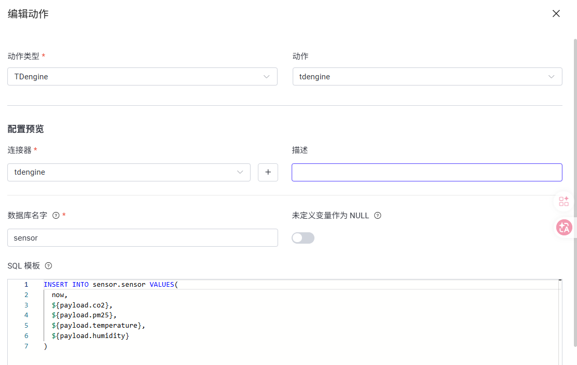Select the ${payload.pm25} line

click(84, 315)
